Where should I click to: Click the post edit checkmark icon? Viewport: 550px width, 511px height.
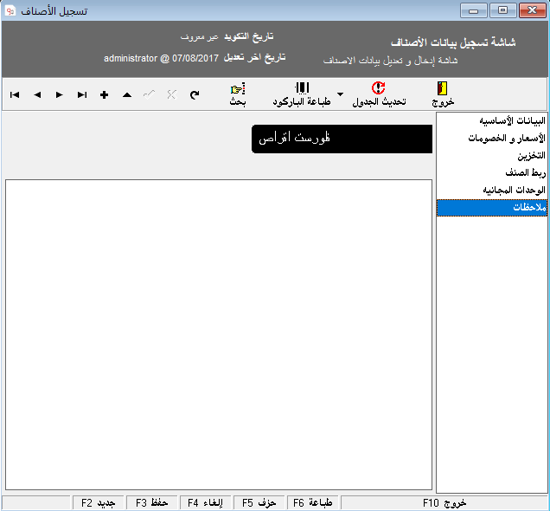(149, 94)
